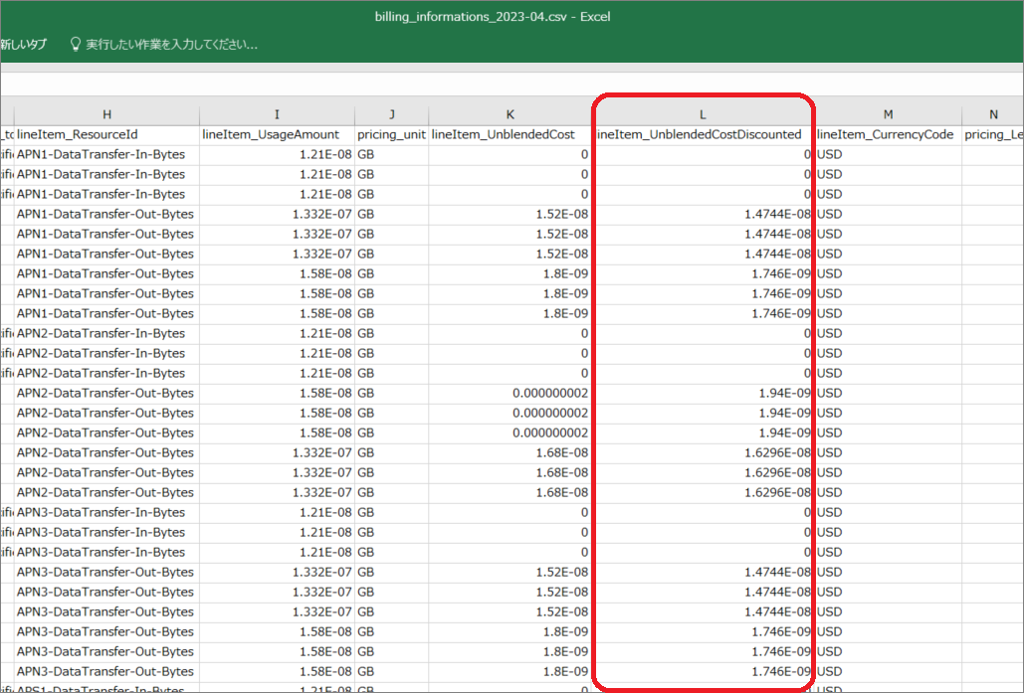Select the column K header
Viewport: 1024px width, 693px height.
pos(510,114)
